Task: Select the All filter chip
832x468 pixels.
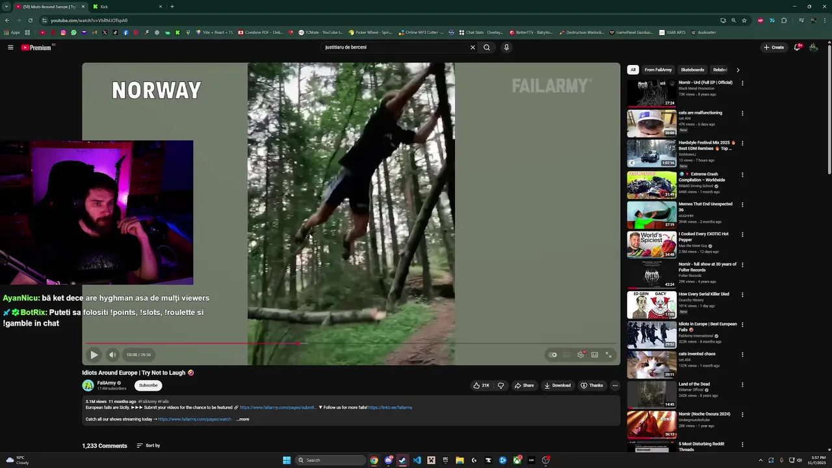Action: 633,70
